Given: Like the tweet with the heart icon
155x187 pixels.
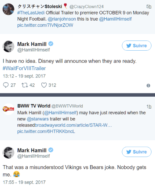Looking at the screenshot, I should (x=44, y=85).
